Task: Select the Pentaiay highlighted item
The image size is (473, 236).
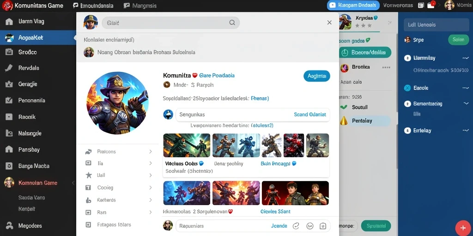Action: [365, 121]
